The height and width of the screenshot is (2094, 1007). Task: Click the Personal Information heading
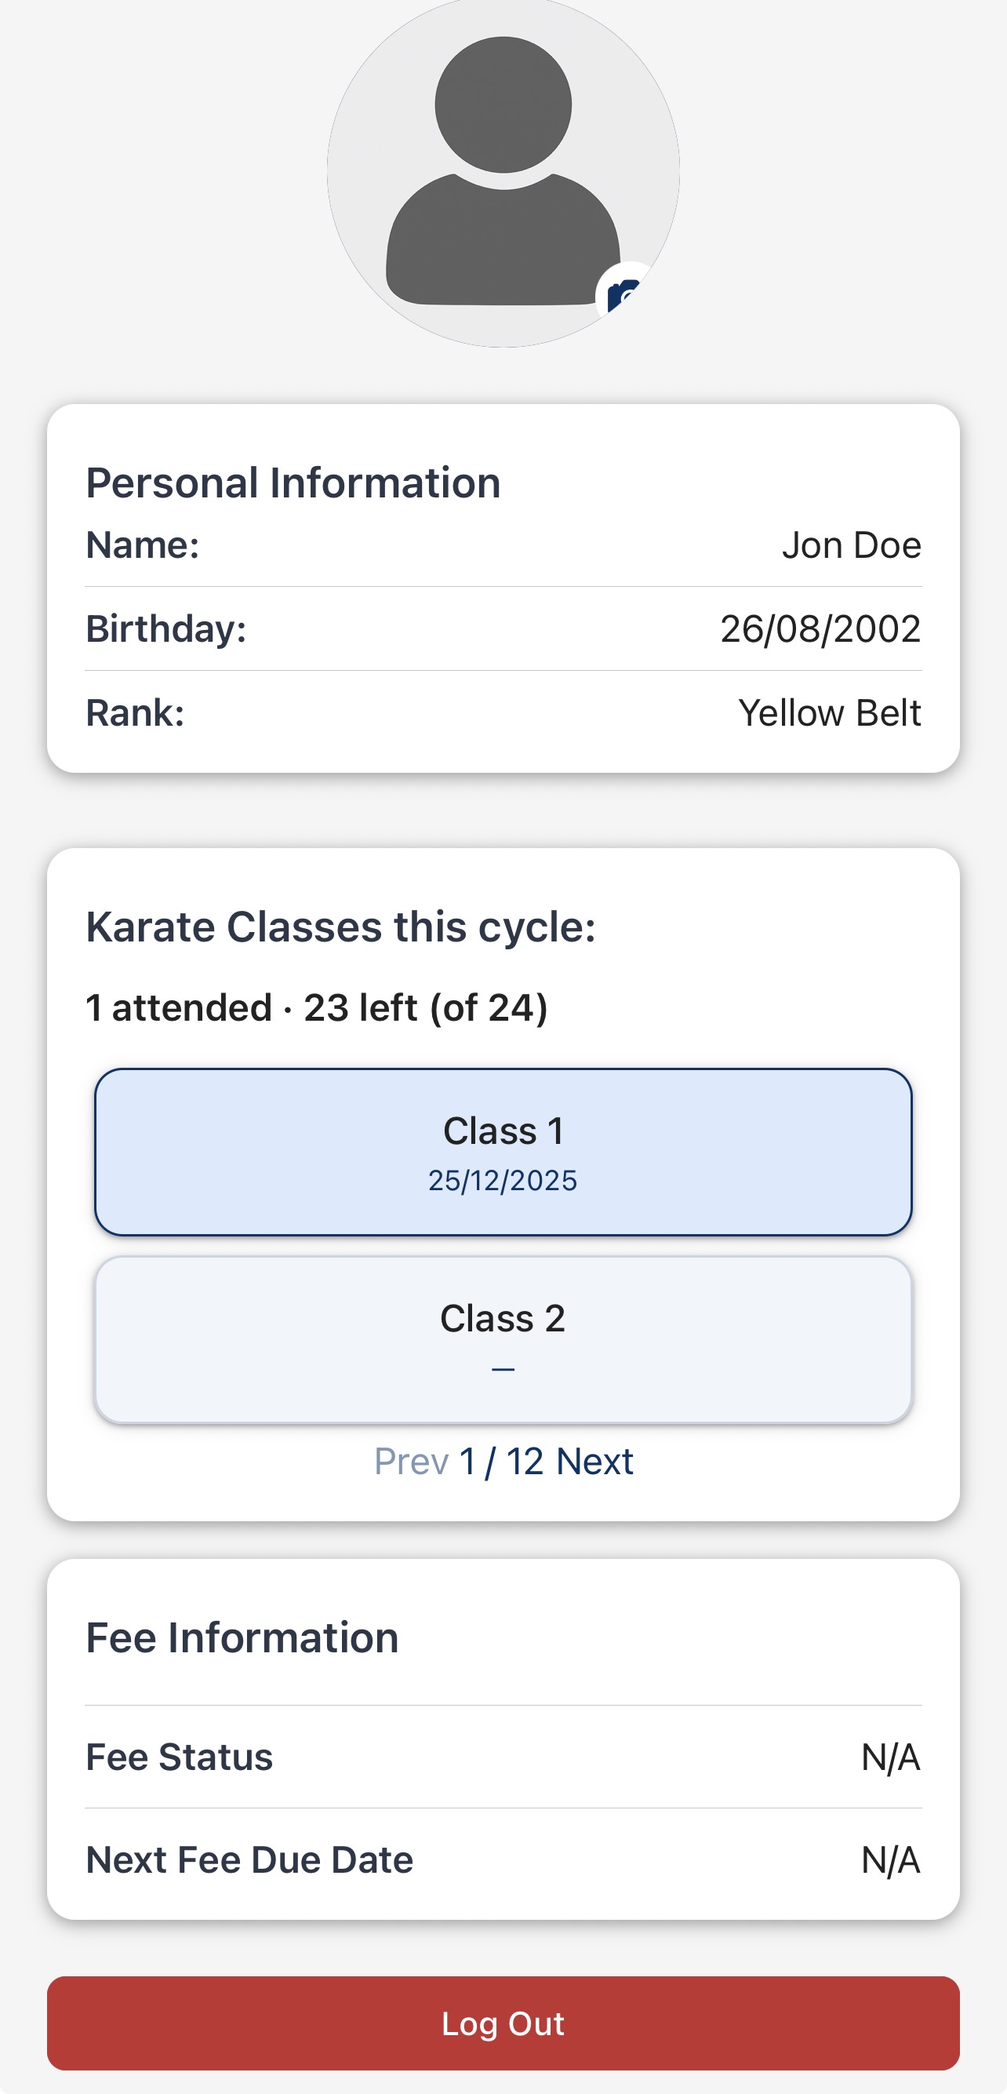(293, 483)
